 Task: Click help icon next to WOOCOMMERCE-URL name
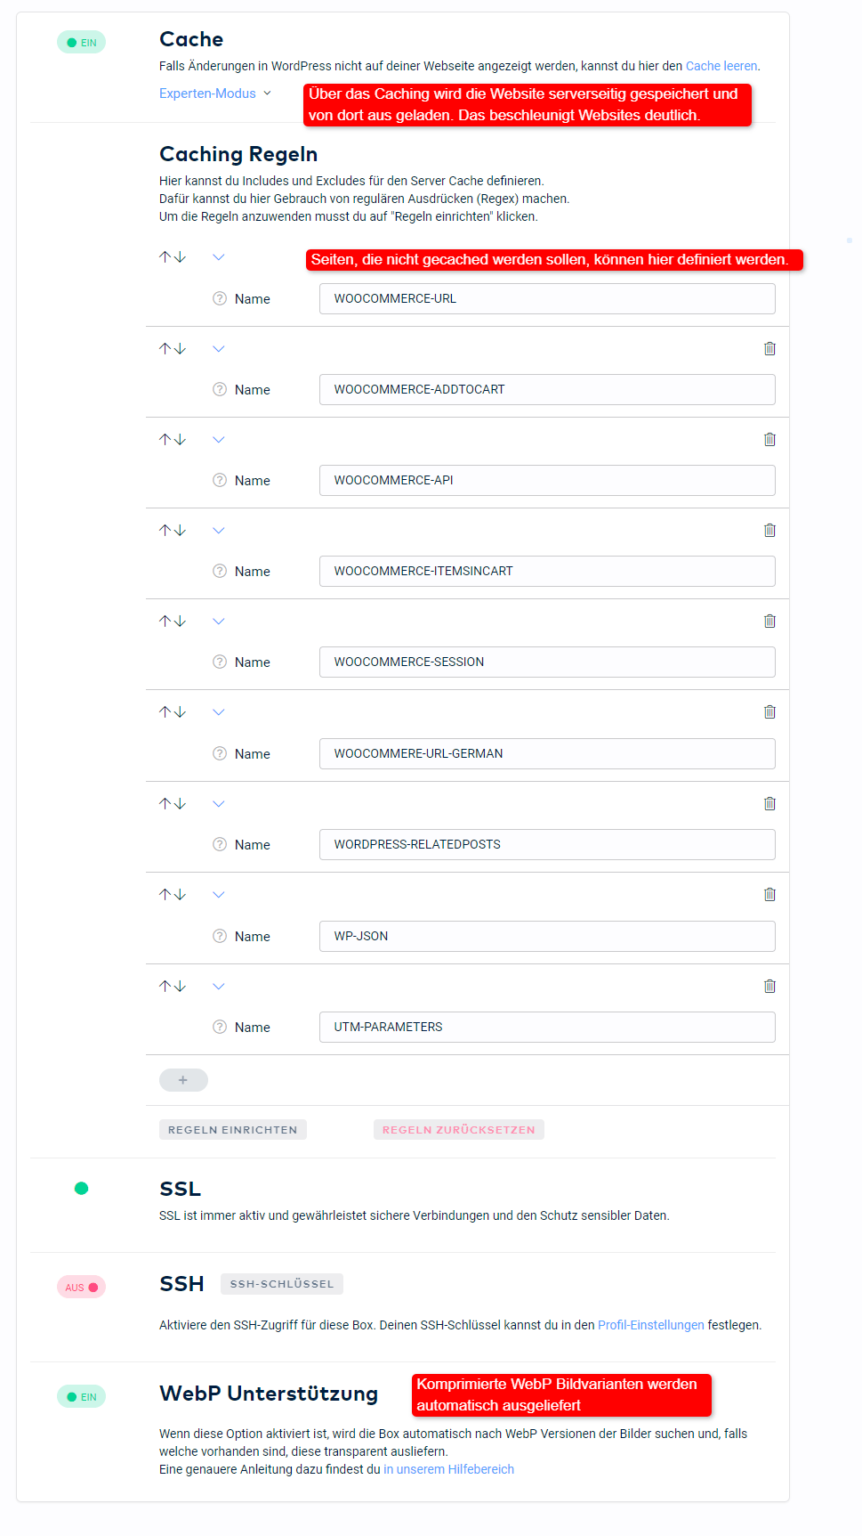click(220, 298)
